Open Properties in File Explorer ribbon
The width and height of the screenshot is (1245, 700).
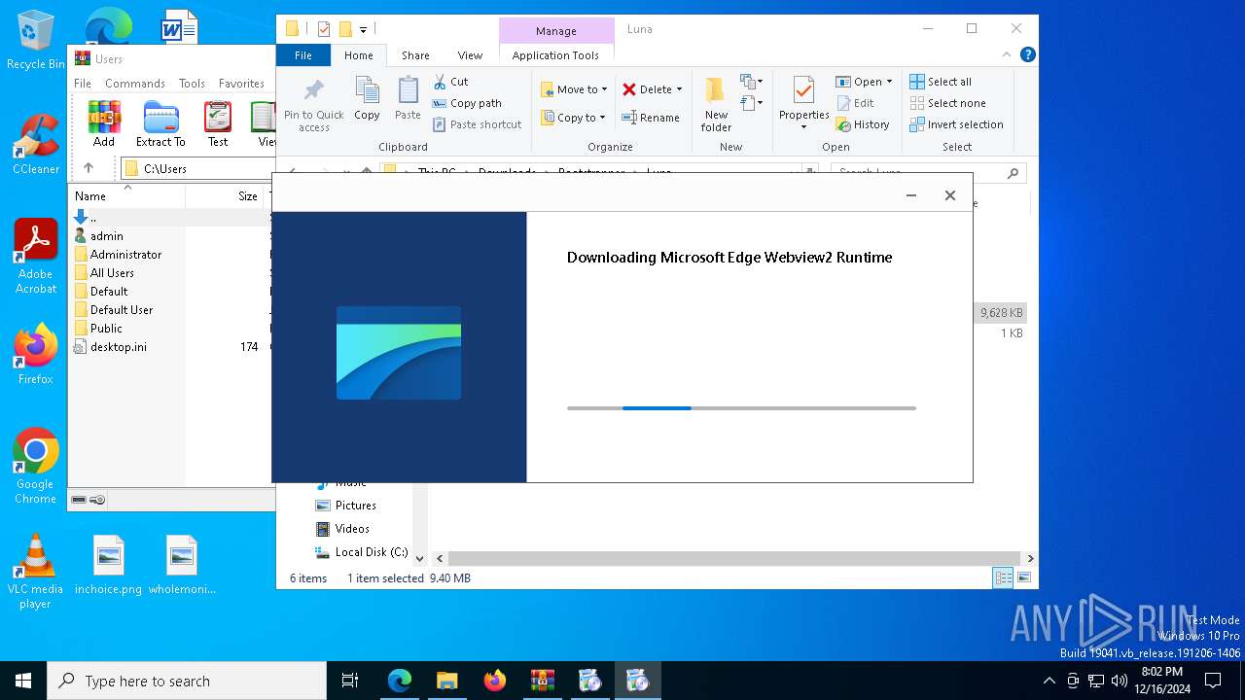tap(803, 104)
